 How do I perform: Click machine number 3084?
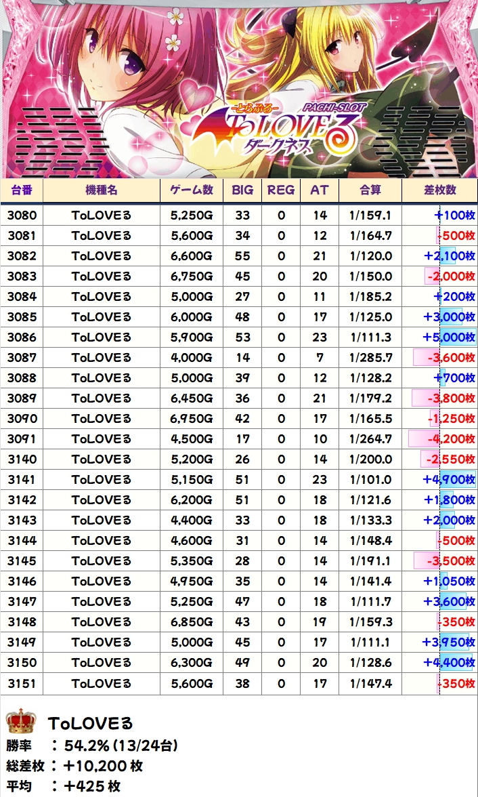click(x=22, y=297)
